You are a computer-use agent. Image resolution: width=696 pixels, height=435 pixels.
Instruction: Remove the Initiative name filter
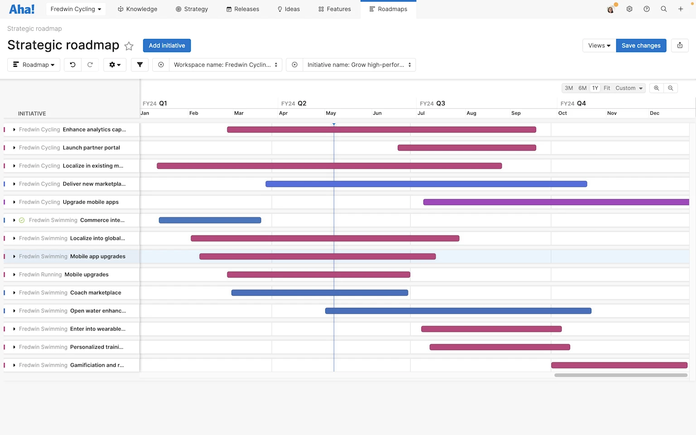click(x=295, y=65)
